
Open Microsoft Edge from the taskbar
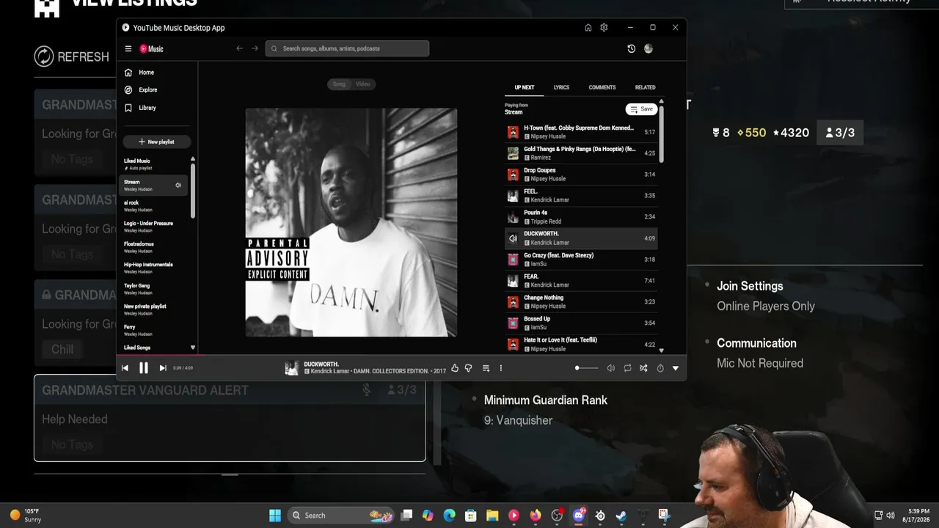pos(449,516)
